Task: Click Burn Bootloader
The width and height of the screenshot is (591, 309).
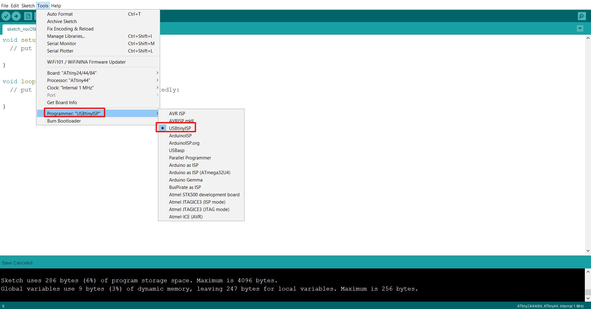Action: coord(98,121)
